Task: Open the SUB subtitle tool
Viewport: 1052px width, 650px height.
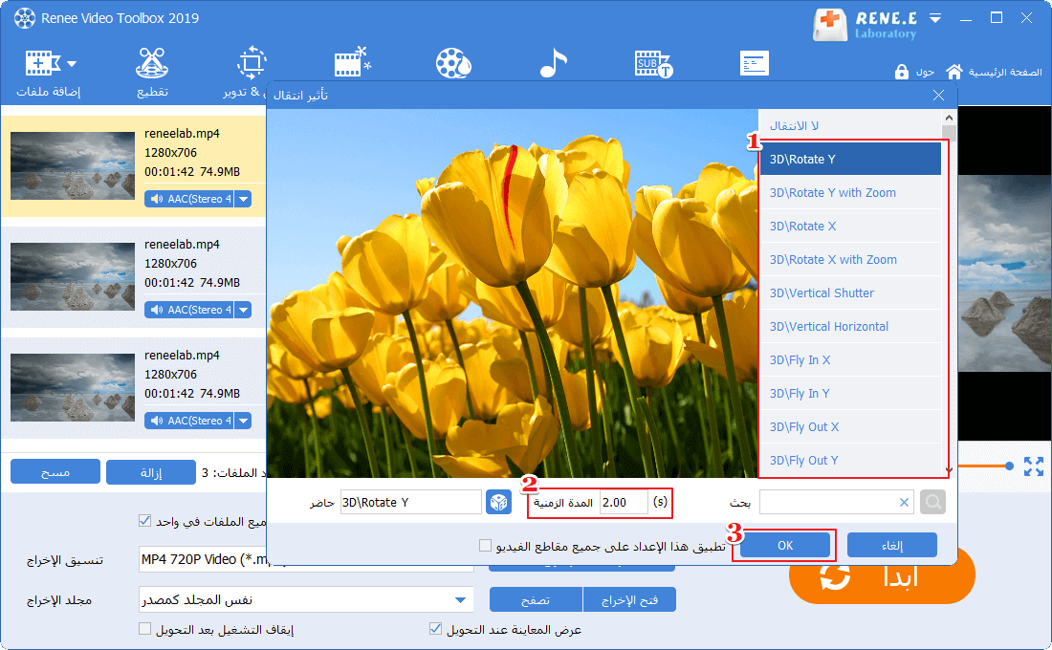Action: click(x=653, y=64)
